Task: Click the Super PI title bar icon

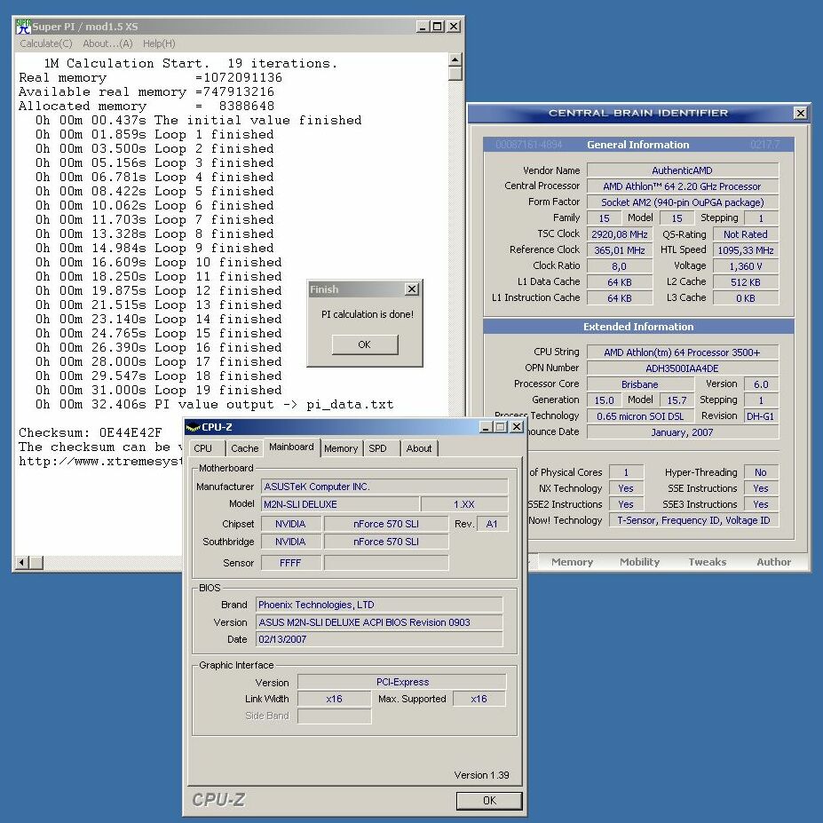Action: pyautogui.click(x=24, y=27)
